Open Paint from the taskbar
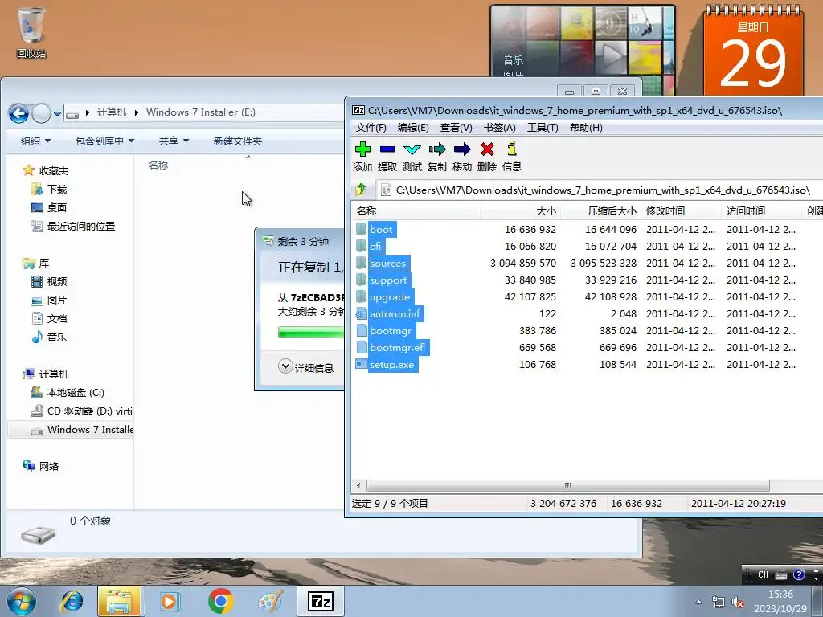823x617 pixels. coord(270,601)
